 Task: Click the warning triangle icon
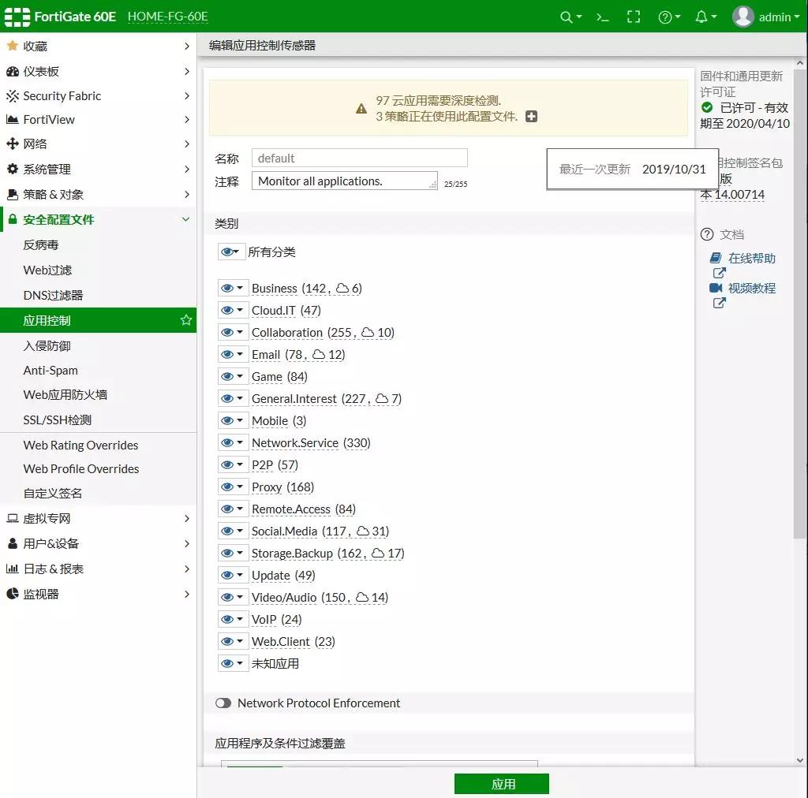point(361,109)
